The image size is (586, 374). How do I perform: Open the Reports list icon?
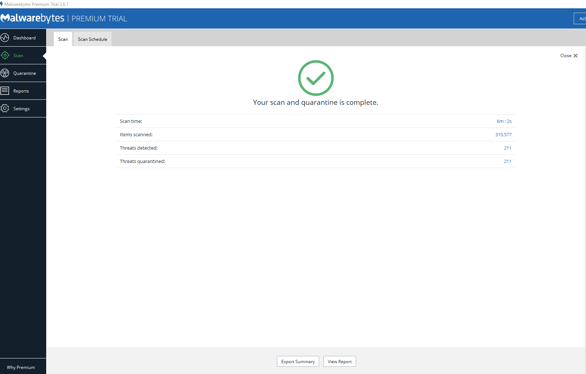5,91
